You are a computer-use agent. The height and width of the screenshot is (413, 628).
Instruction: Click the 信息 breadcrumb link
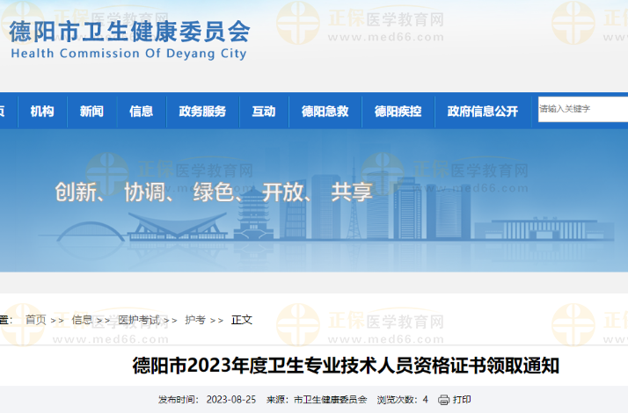click(x=82, y=320)
